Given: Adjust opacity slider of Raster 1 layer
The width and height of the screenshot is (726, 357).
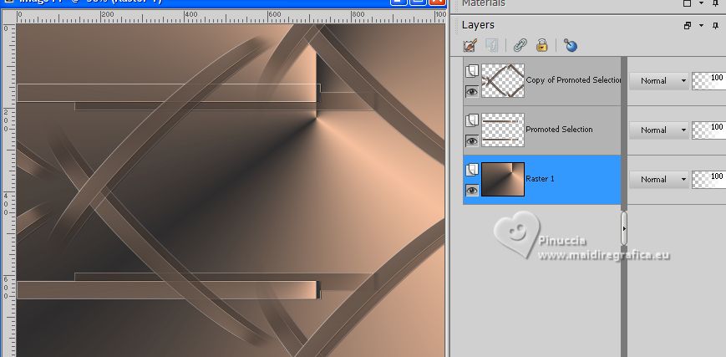Looking at the screenshot, I should [x=708, y=180].
